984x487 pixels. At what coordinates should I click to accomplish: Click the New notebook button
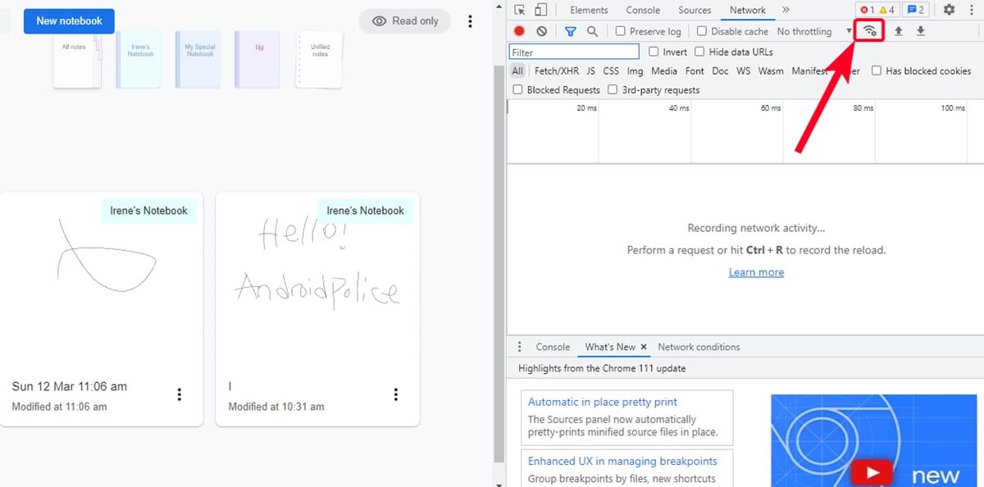pos(69,21)
